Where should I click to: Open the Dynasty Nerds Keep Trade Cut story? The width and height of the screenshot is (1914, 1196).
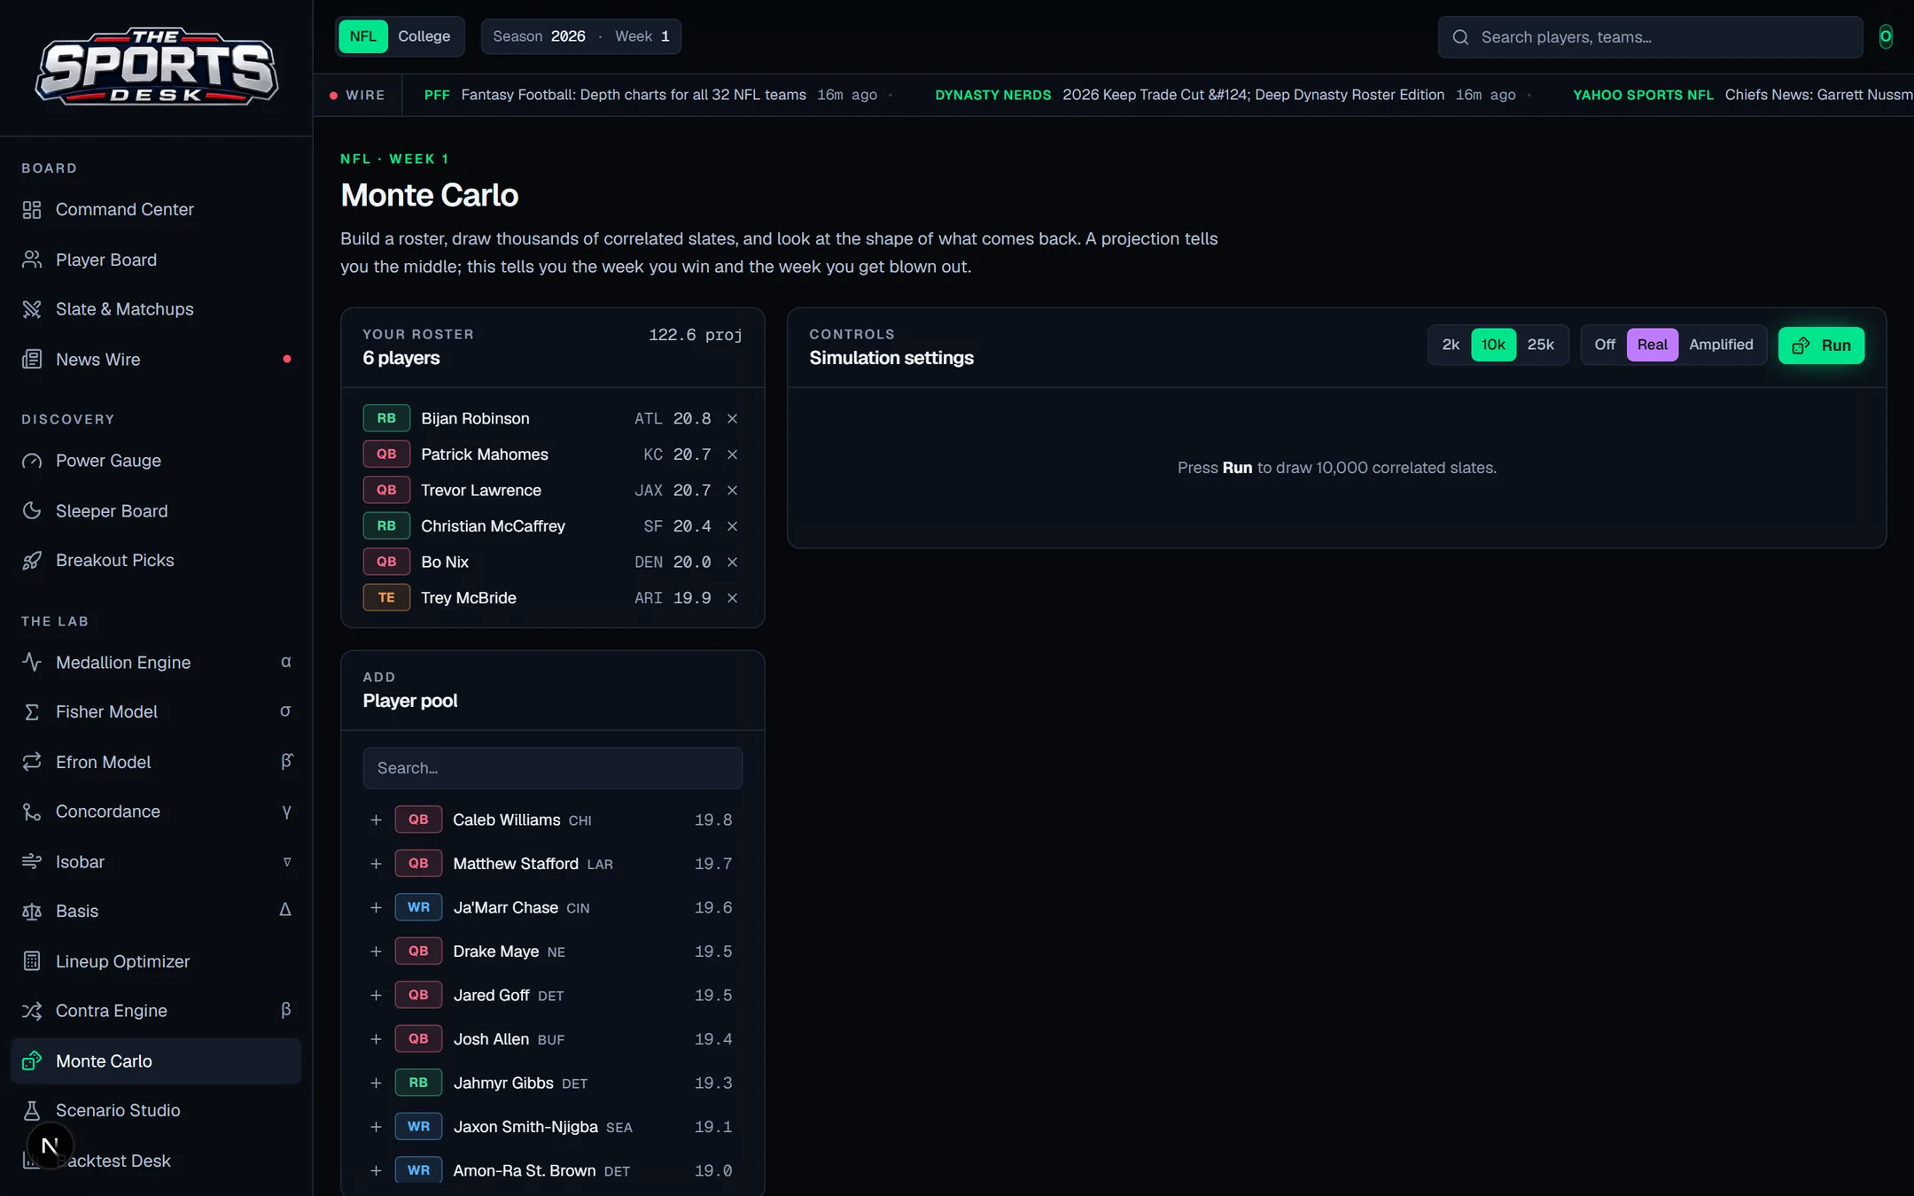(1225, 95)
